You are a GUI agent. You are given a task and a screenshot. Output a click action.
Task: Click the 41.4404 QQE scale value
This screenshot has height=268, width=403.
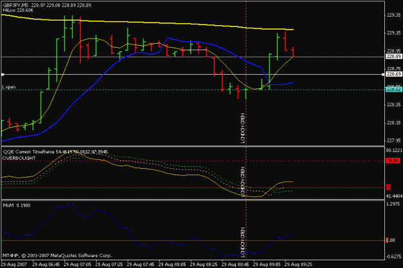394,196
